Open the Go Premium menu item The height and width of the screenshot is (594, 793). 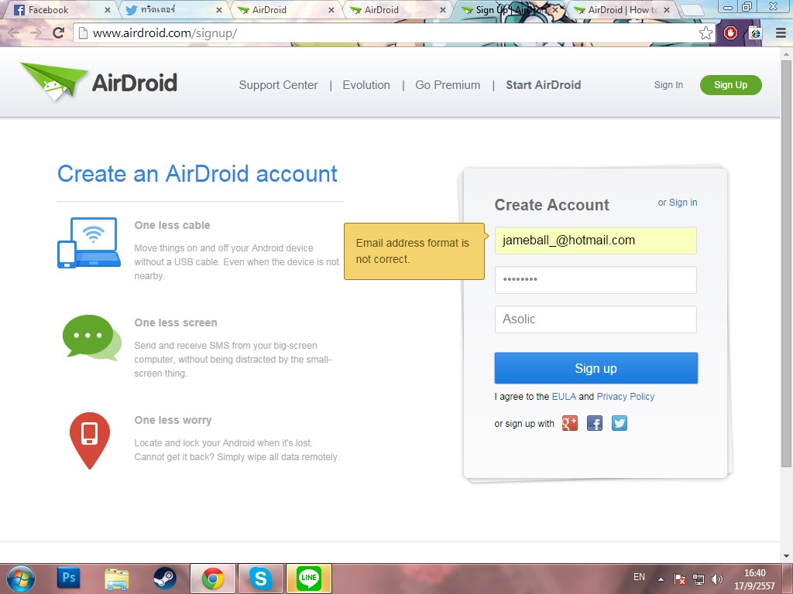point(448,85)
